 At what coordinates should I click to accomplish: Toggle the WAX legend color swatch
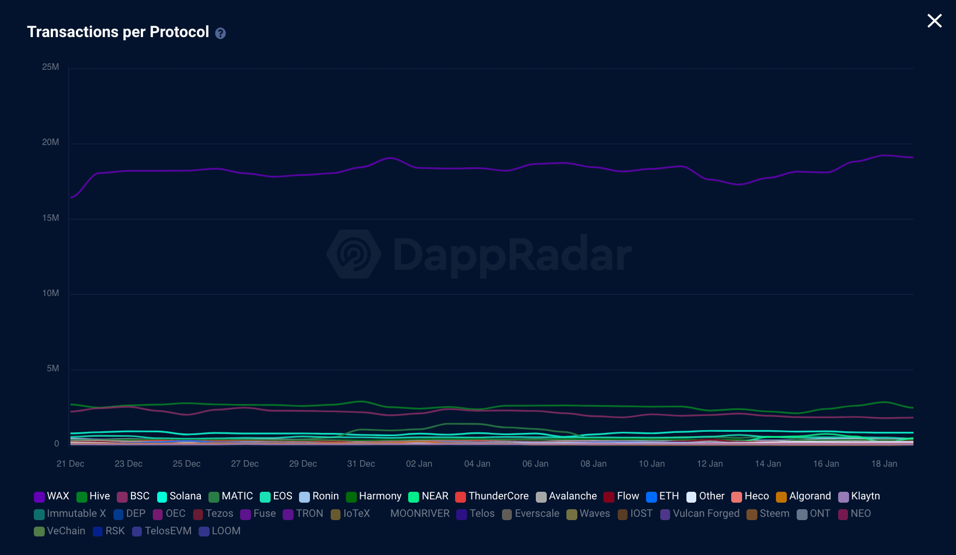pos(38,496)
